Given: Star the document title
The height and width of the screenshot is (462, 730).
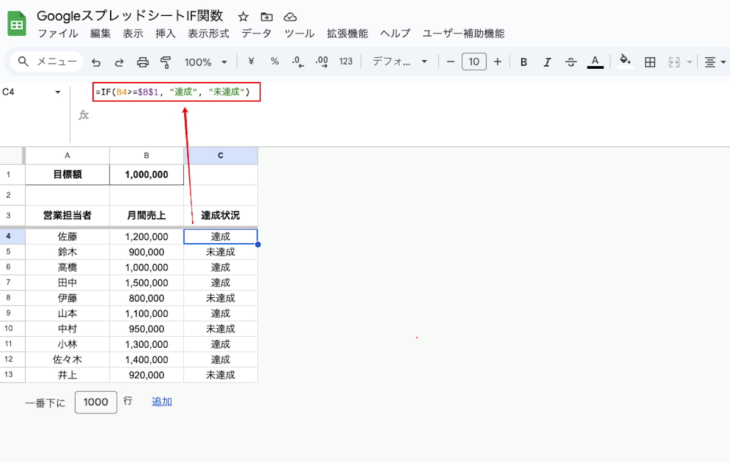Looking at the screenshot, I should click(x=243, y=16).
